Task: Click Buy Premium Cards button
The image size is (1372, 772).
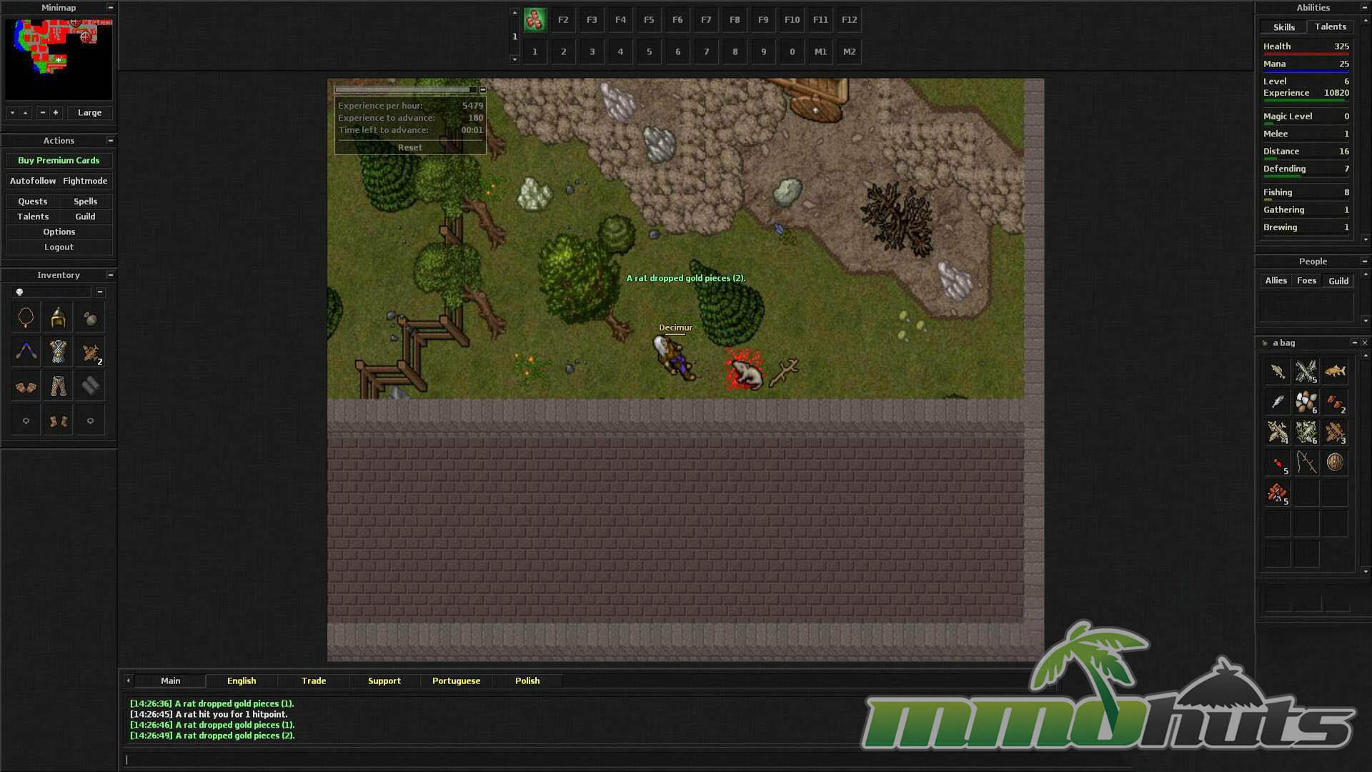Action: coord(59,160)
